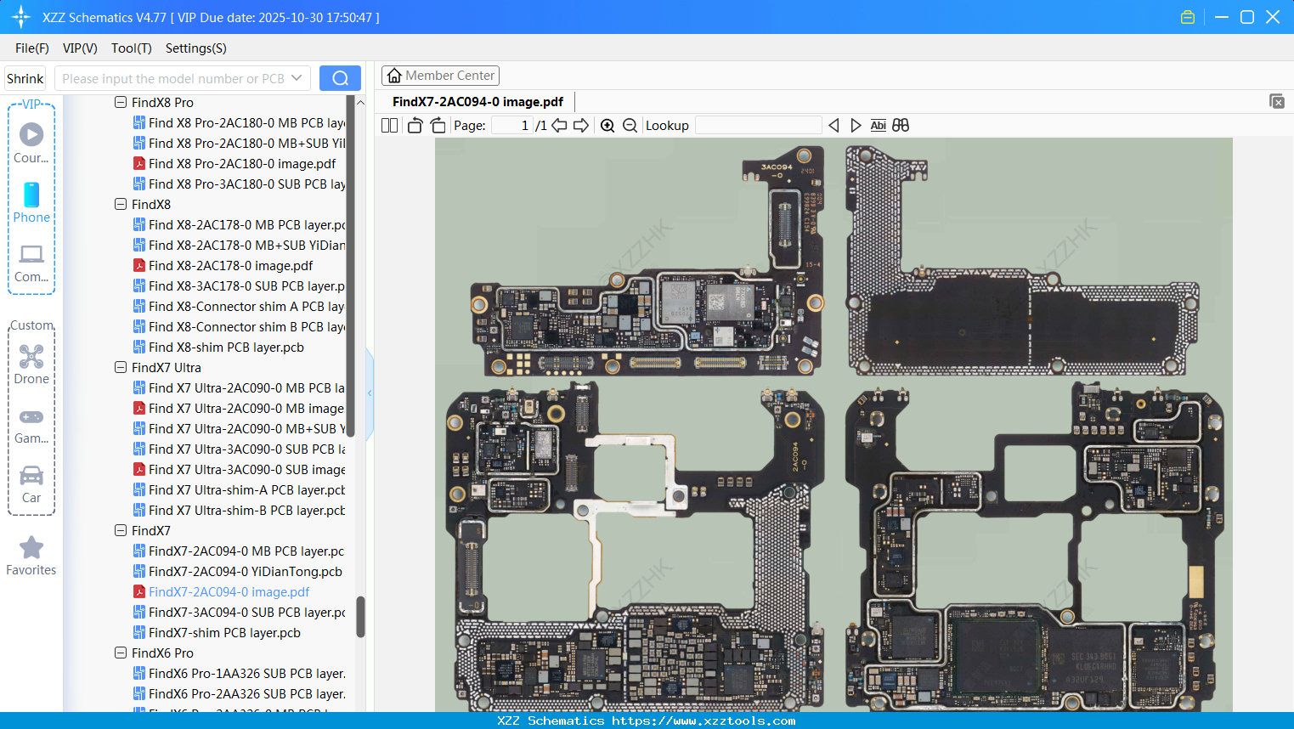Select the Car category icon
The image size is (1294, 729).
click(31, 483)
